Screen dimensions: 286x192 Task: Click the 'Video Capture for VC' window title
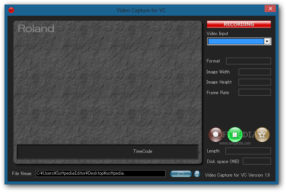[141, 10]
